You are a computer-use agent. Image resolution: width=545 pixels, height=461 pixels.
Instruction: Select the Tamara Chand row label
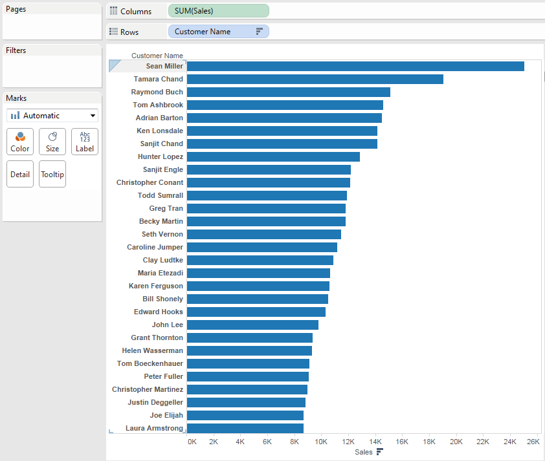point(158,79)
